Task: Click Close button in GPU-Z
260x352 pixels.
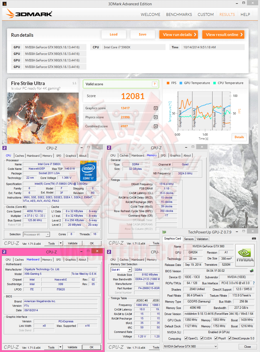Action: coord(247,346)
